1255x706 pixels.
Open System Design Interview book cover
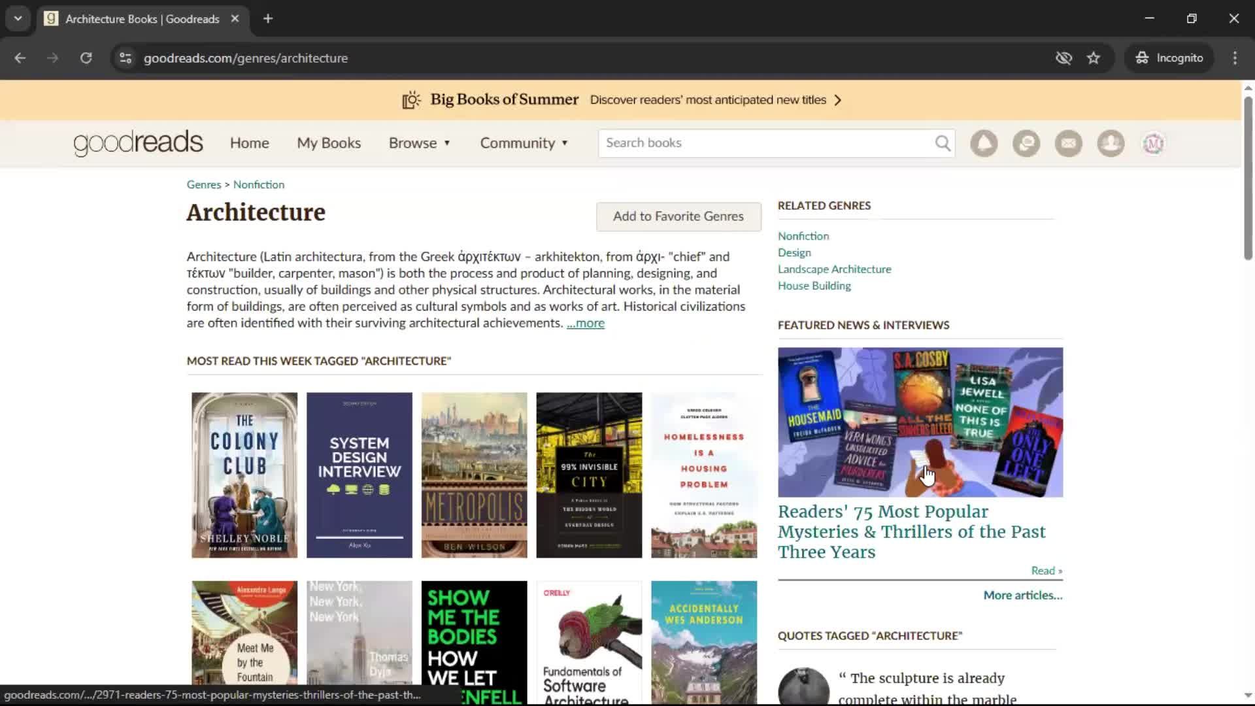tap(360, 475)
